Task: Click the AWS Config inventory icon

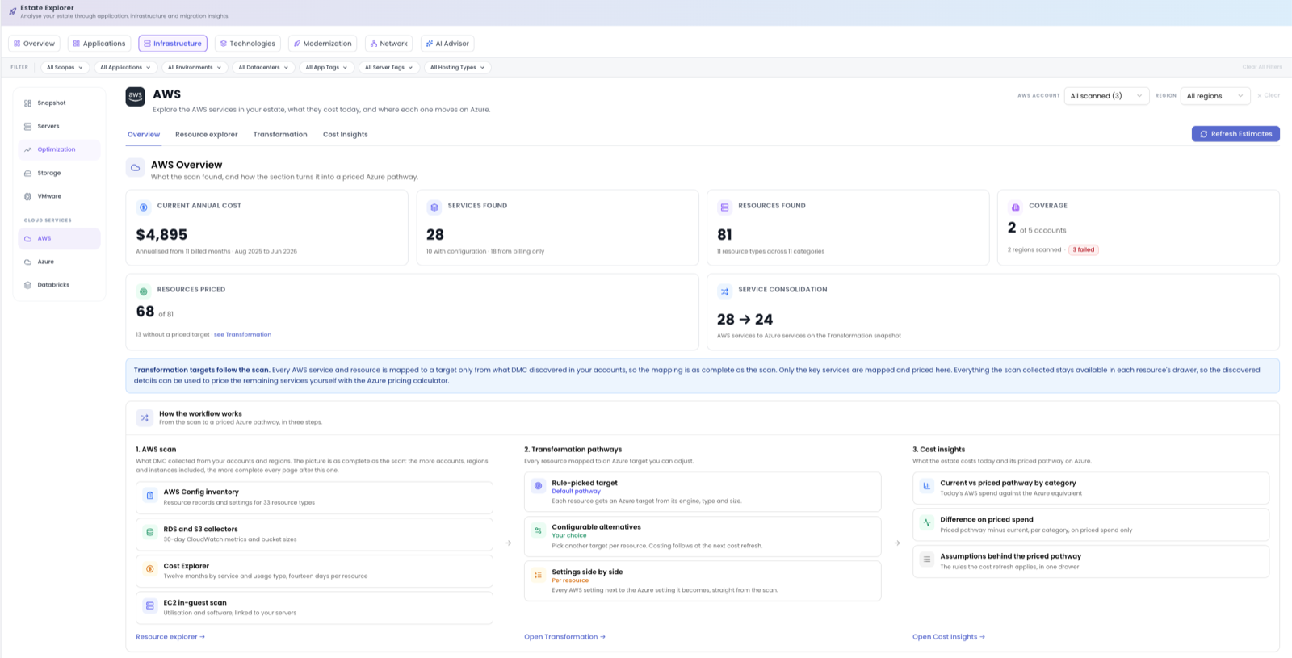Action: 149,496
